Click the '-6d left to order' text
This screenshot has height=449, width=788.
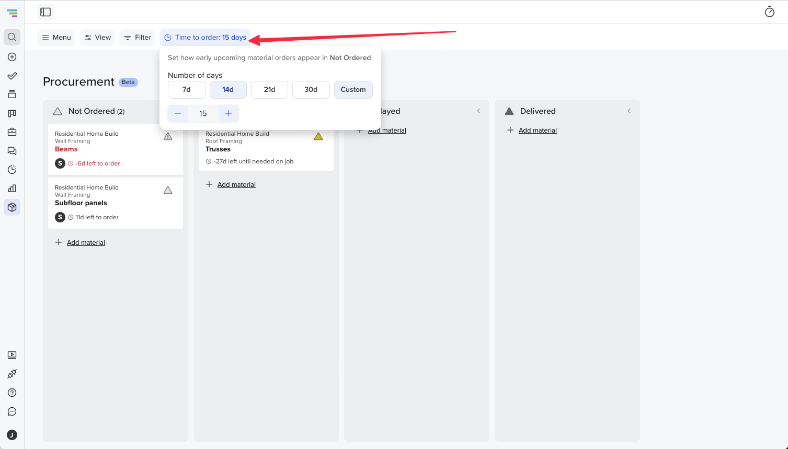coord(98,163)
